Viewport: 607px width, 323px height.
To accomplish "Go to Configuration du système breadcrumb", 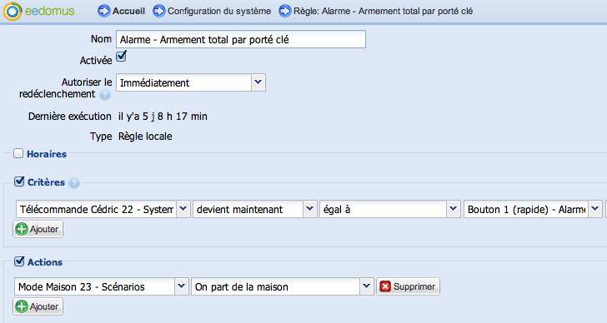I will pyautogui.click(x=219, y=11).
